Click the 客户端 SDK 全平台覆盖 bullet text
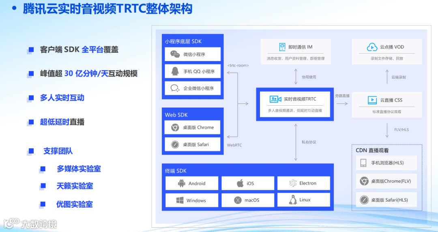438x232 pixels. (x=79, y=50)
